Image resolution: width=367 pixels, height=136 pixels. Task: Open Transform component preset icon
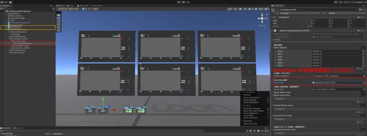[361, 17]
